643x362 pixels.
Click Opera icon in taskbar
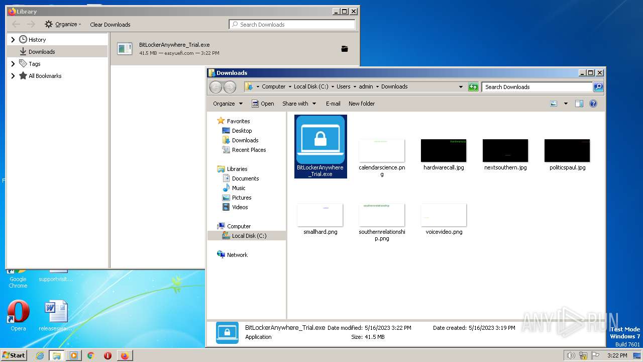coord(108,355)
